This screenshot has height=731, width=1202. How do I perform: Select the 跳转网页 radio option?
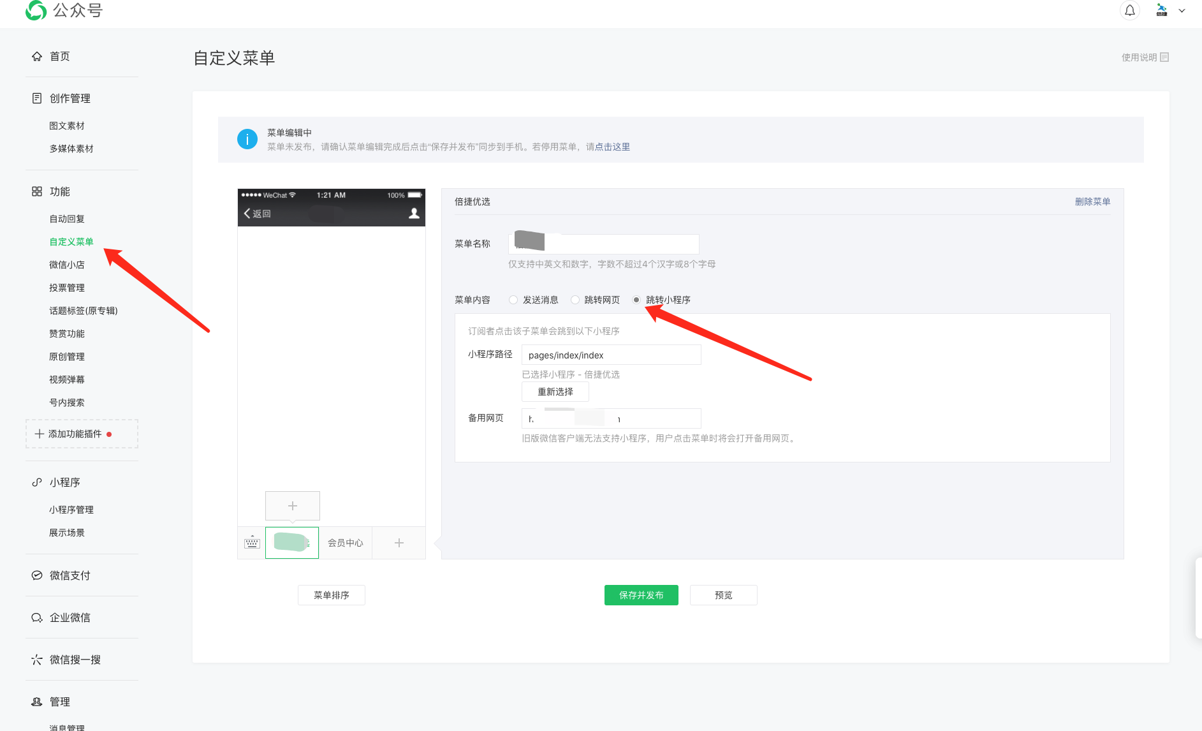[575, 300]
